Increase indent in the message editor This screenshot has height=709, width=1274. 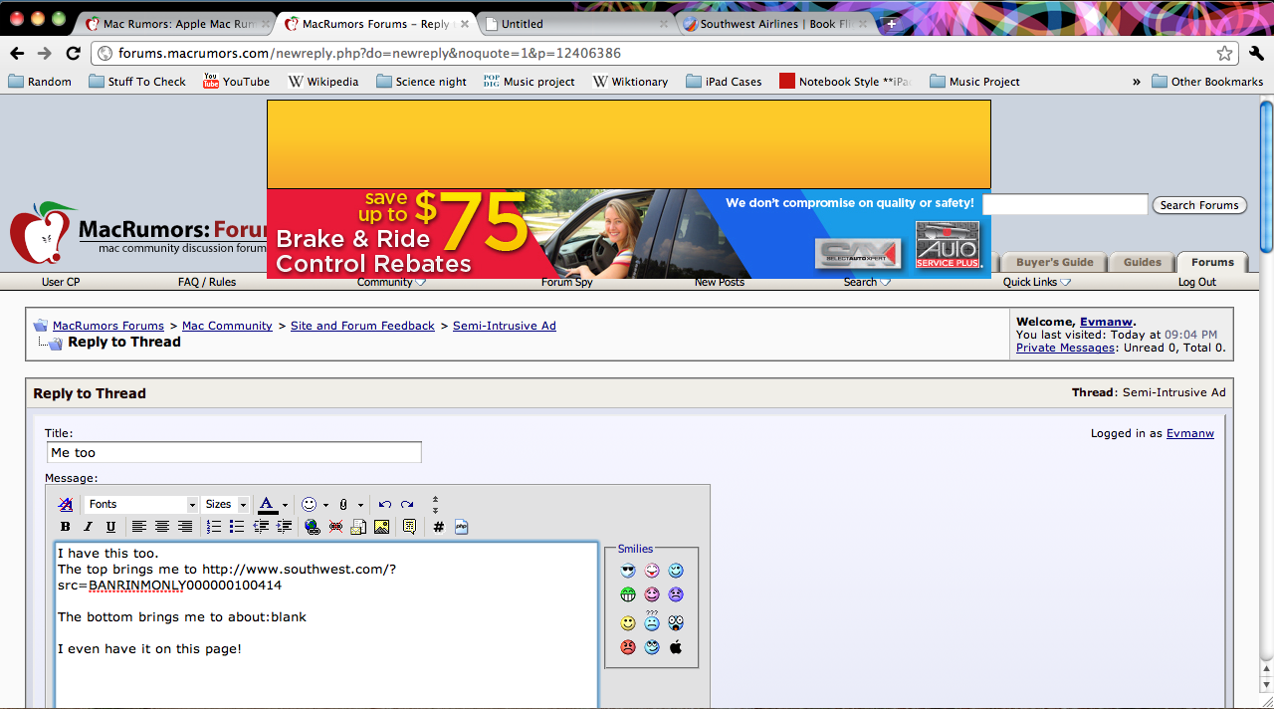284,527
